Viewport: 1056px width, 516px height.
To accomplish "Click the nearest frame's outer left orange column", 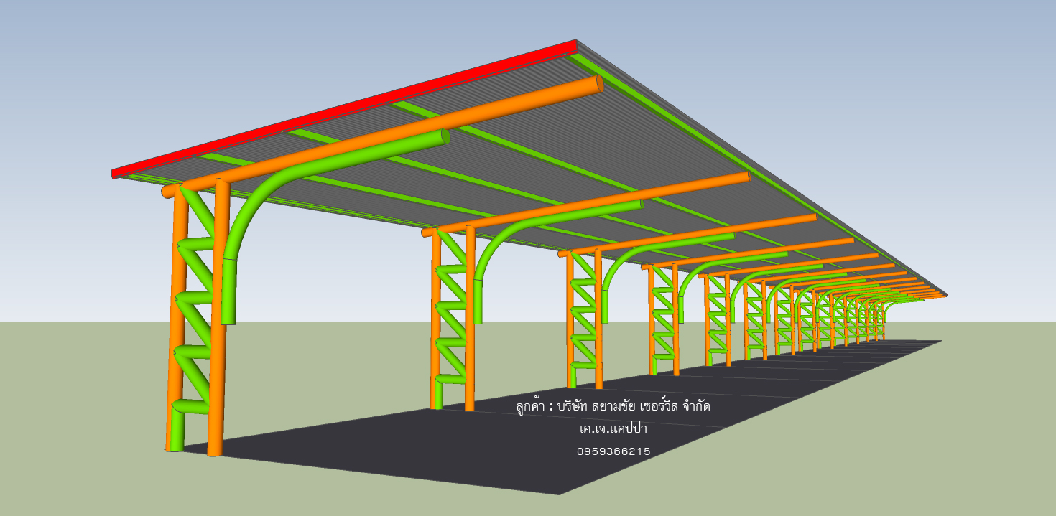I will tap(175, 323).
